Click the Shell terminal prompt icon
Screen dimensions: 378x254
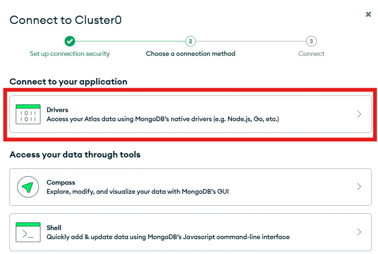28,232
